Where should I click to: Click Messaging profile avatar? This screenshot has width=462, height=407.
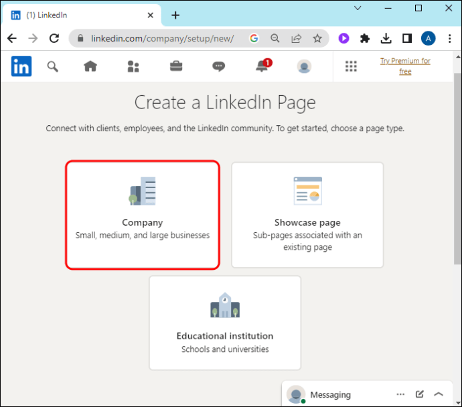[x=296, y=394]
